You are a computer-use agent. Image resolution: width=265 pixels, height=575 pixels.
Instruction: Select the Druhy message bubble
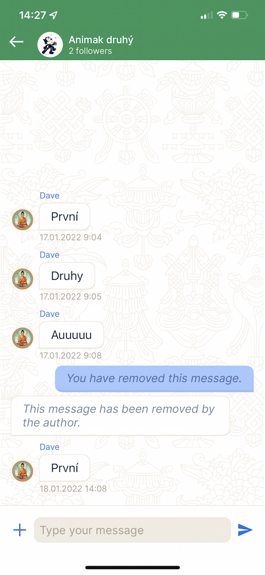click(x=67, y=276)
